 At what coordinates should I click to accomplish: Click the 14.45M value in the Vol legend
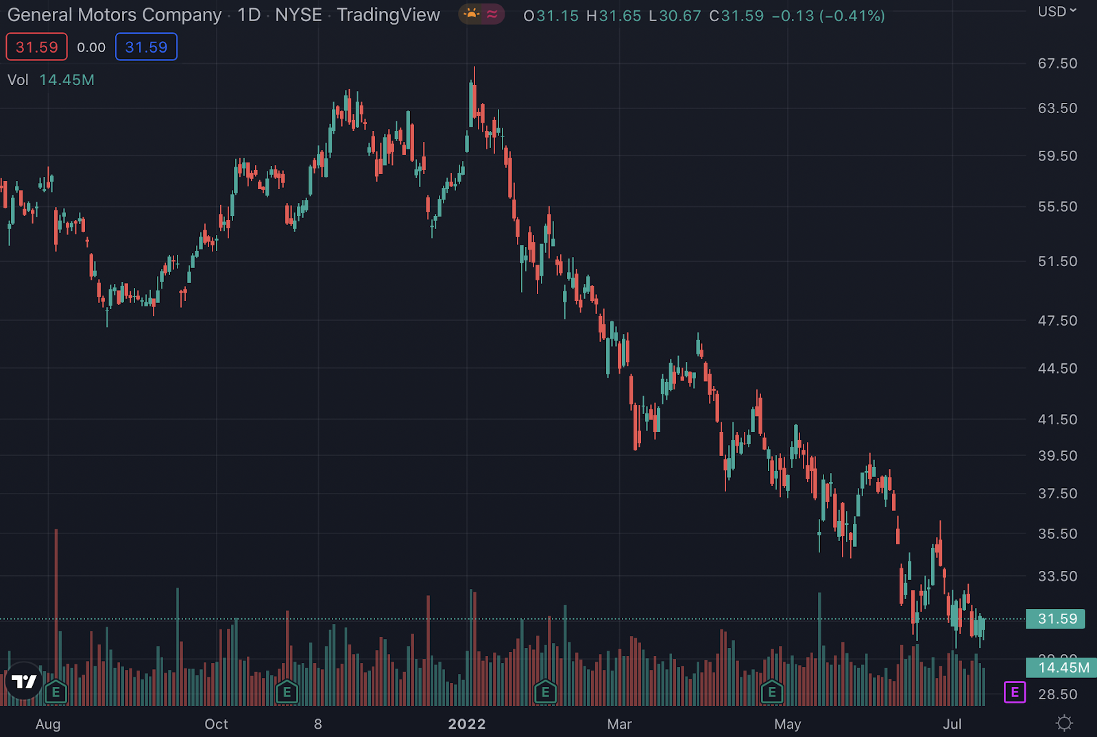click(x=67, y=80)
